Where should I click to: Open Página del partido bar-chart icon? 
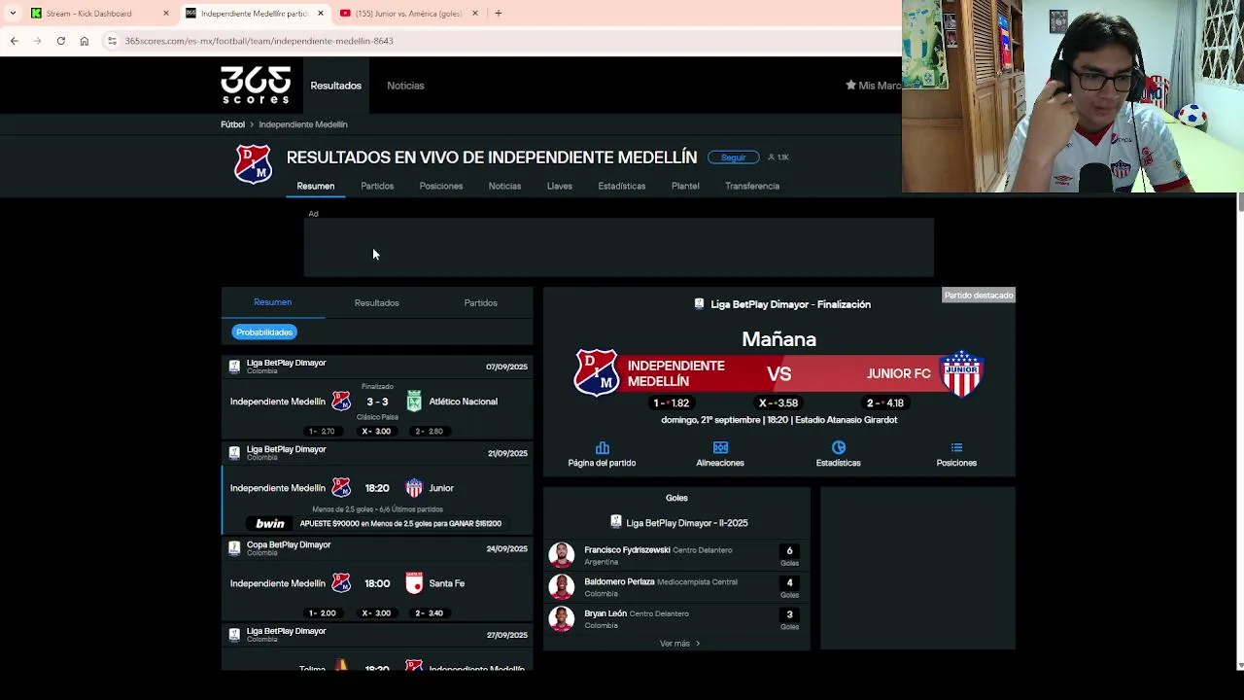(x=602, y=447)
